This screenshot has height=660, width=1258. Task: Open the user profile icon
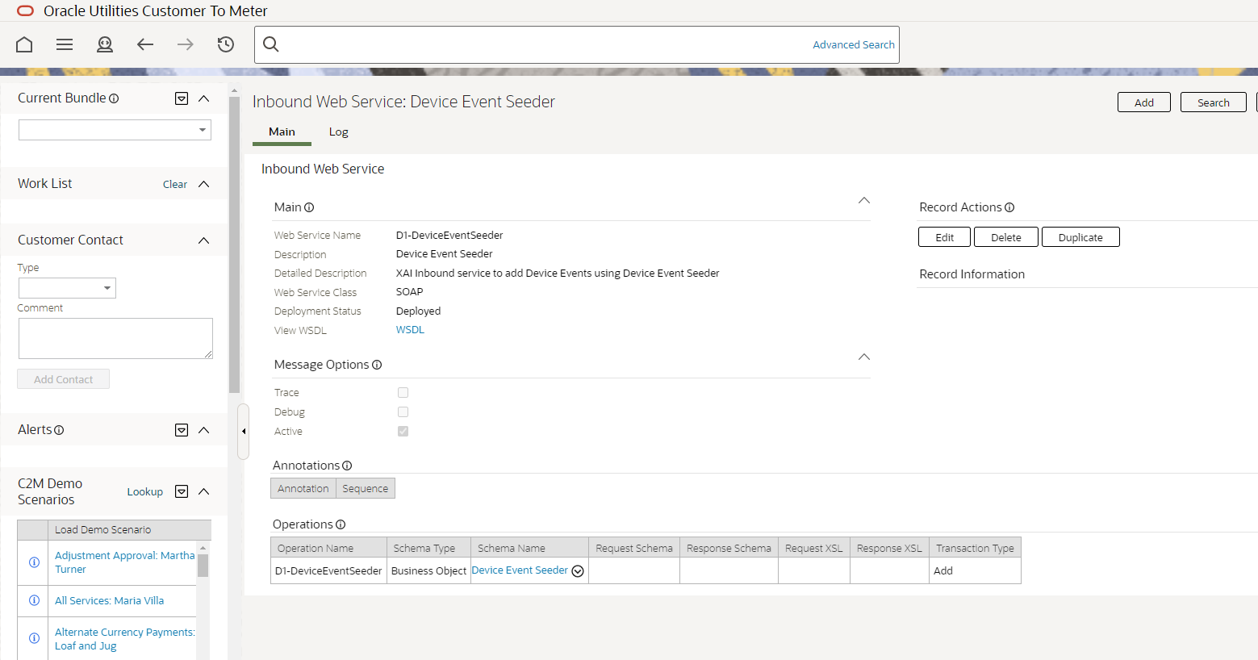point(105,44)
